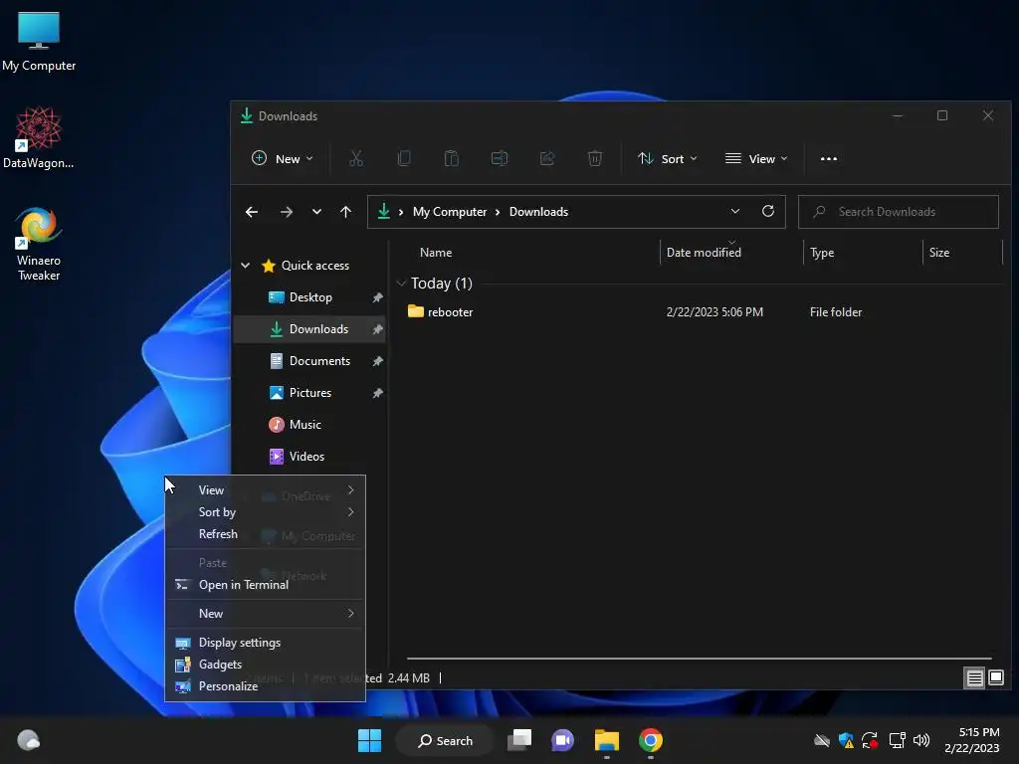Click the Windows Security tray icon
Image resolution: width=1019 pixels, height=764 pixels.
(846, 740)
